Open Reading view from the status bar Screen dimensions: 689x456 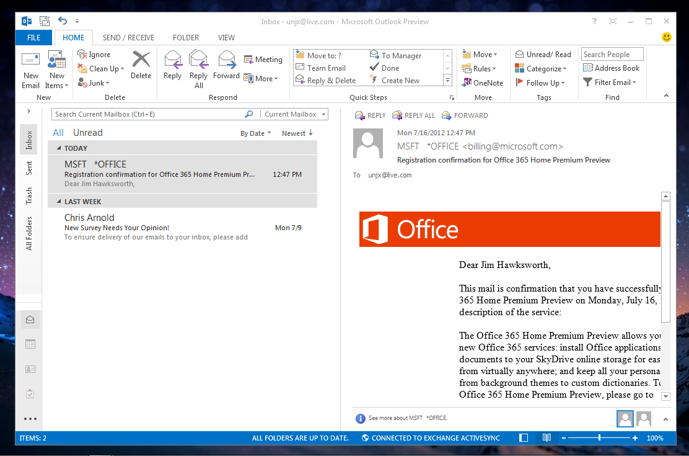pos(546,437)
